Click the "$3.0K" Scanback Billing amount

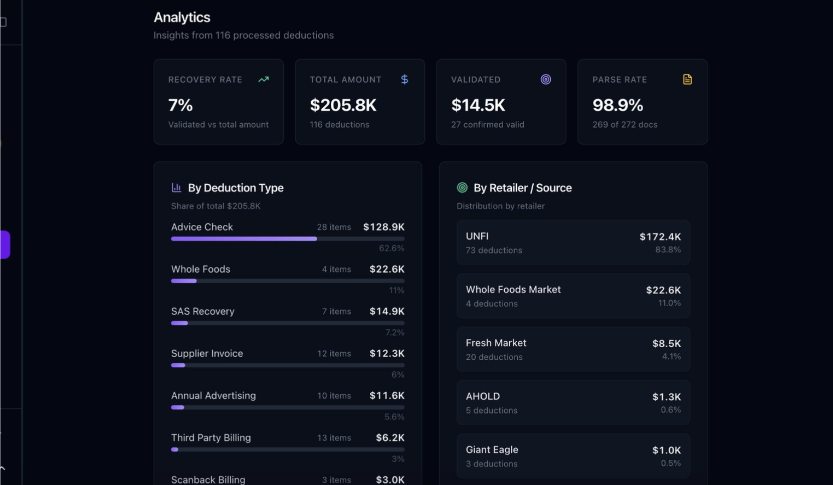pyautogui.click(x=390, y=479)
